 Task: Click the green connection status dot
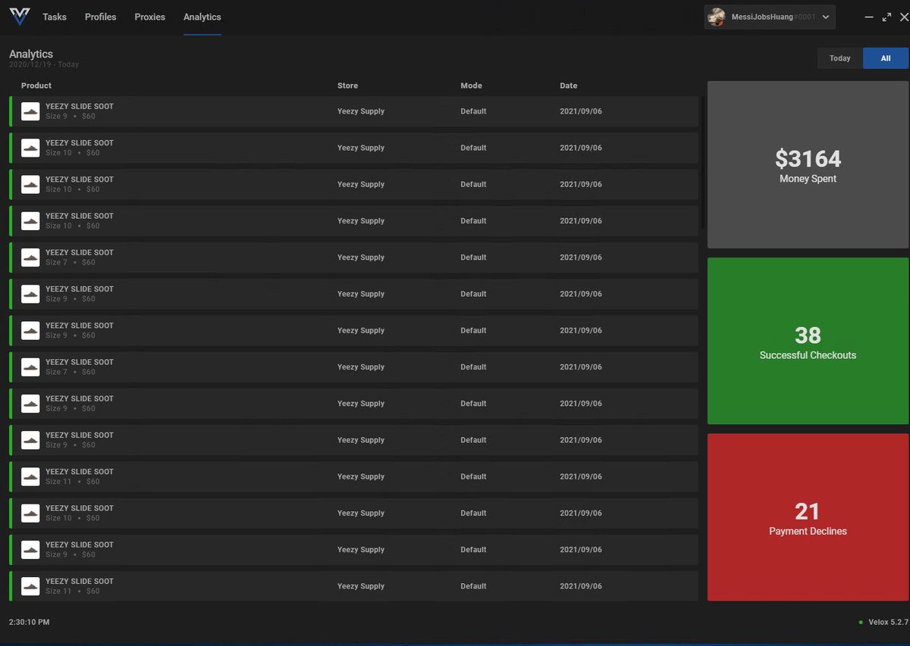point(861,623)
